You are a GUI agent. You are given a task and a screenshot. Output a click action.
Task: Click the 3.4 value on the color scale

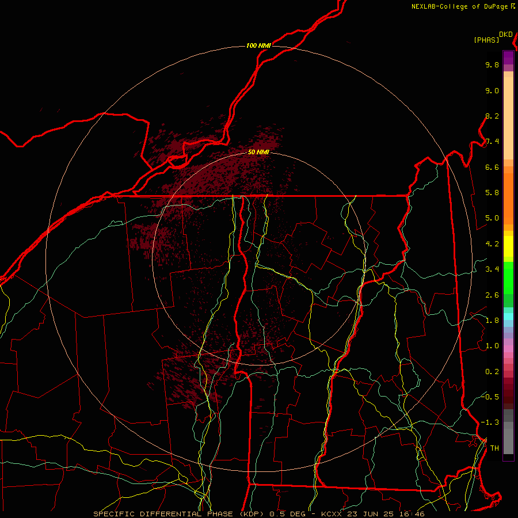[x=492, y=269]
